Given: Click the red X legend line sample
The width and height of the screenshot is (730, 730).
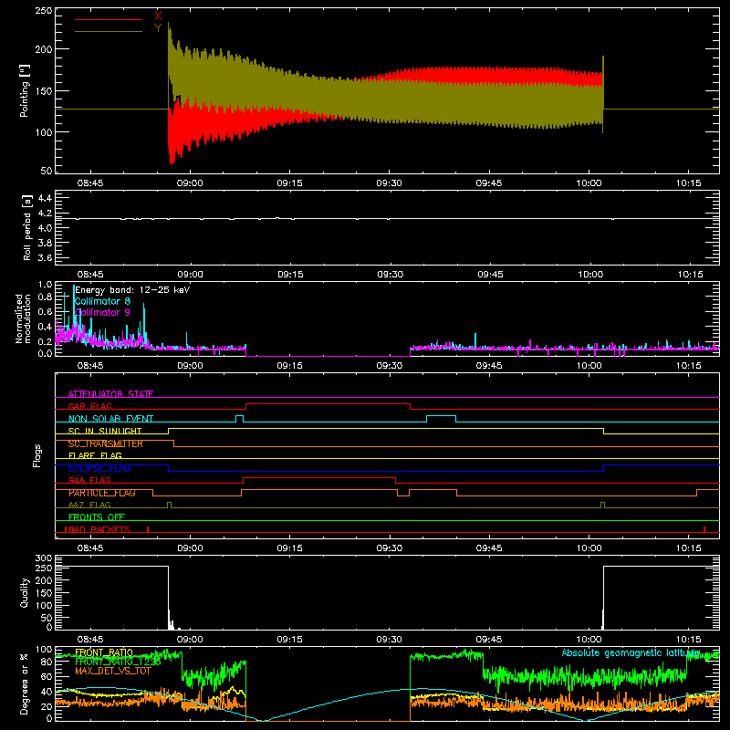Looking at the screenshot, I should 109,19.
